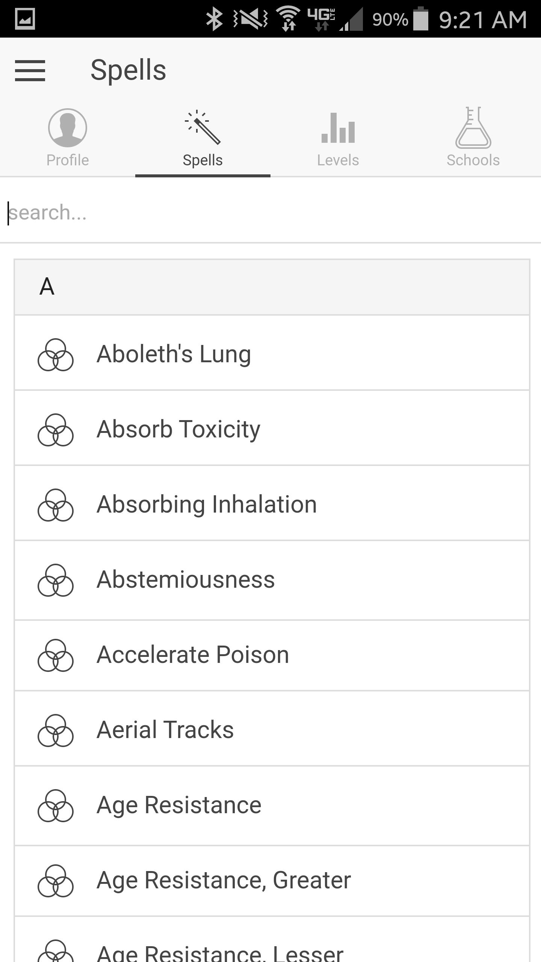The width and height of the screenshot is (541, 962).
Task: Select the Accelerate Poison spell
Action: (193, 655)
